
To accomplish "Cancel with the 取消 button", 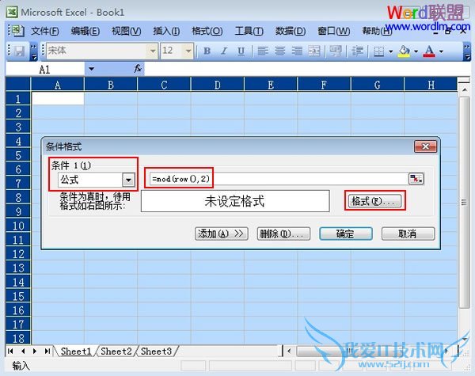I will tap(408, 234).
